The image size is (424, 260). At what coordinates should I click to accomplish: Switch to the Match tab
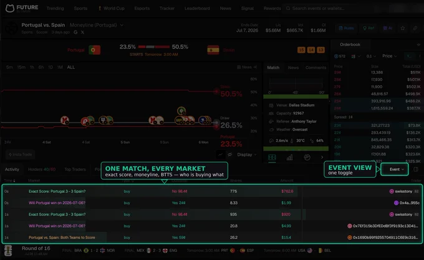273,68
